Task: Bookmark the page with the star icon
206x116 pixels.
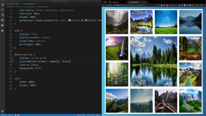Action: tap(158, 5)
